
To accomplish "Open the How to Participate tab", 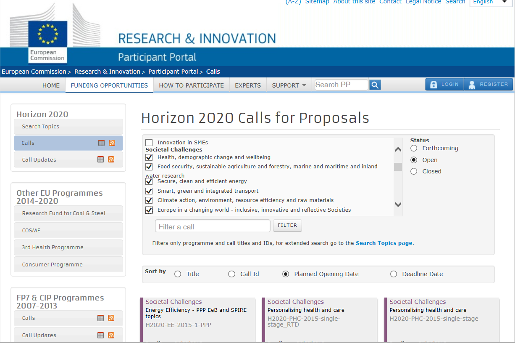I will tap(191, 85).
